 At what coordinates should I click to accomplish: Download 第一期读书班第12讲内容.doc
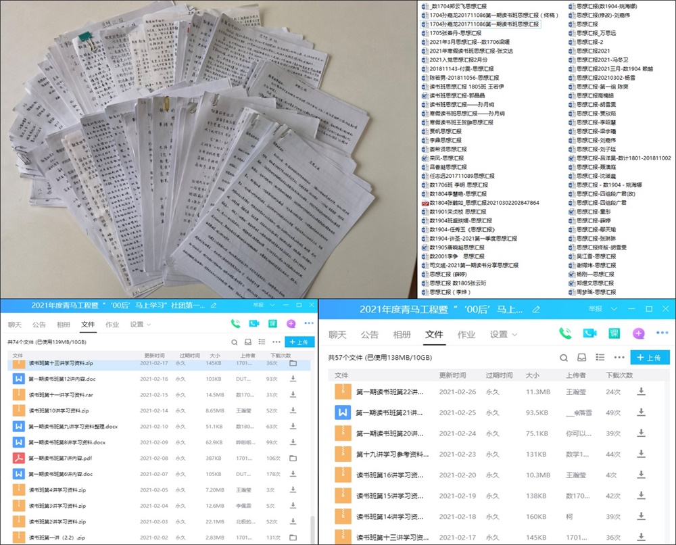point(293,379)
